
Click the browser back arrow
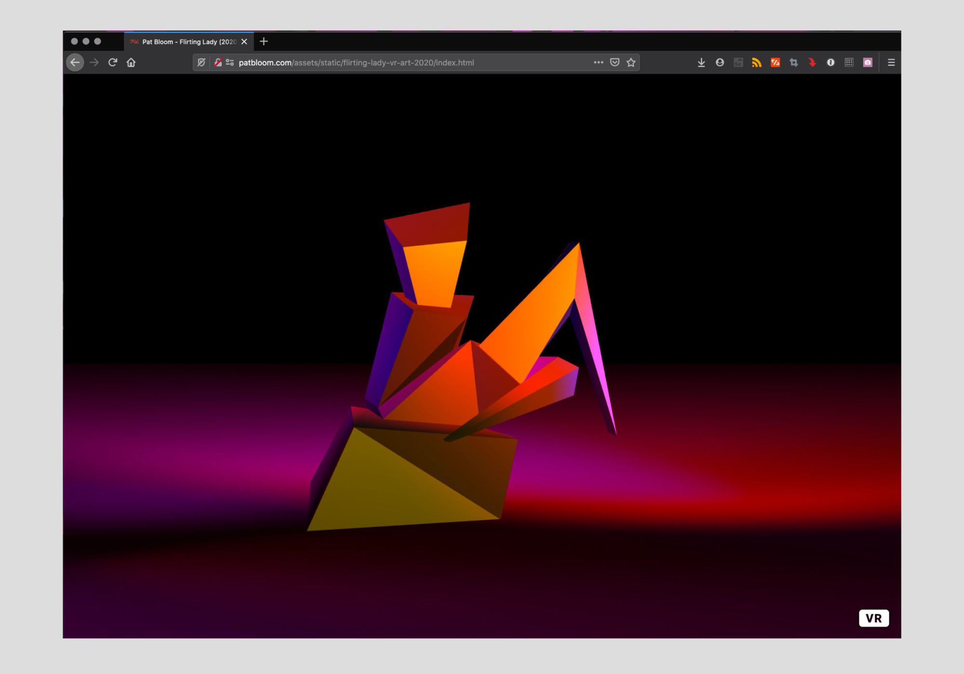coord(75,63)
